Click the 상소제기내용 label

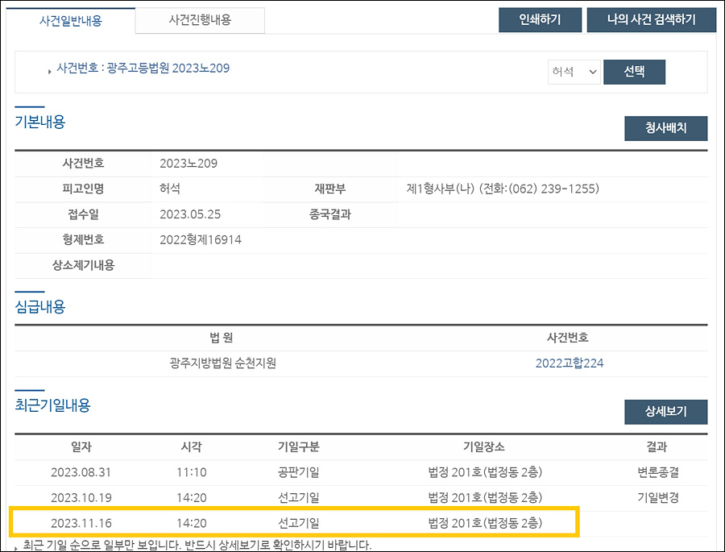(x=83, y=265)
